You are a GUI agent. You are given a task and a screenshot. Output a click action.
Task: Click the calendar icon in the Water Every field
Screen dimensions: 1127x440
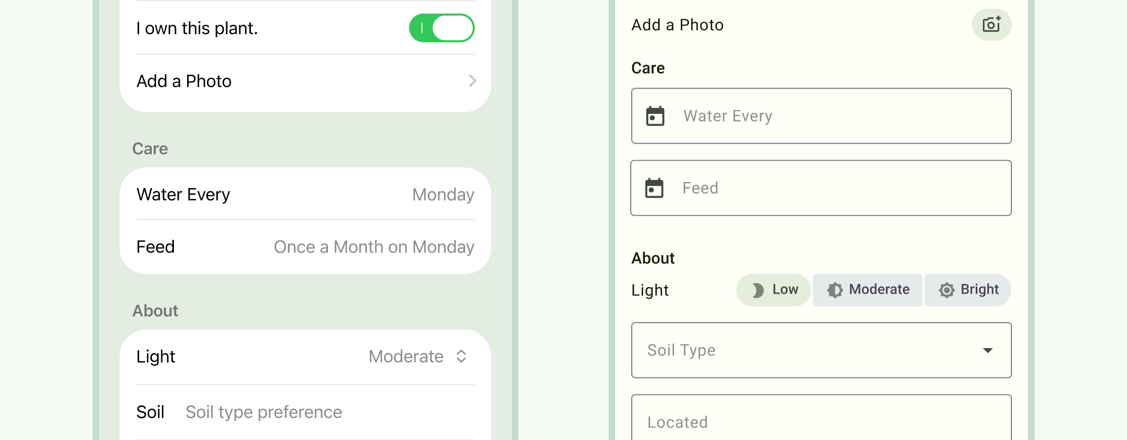click(654, 116)
